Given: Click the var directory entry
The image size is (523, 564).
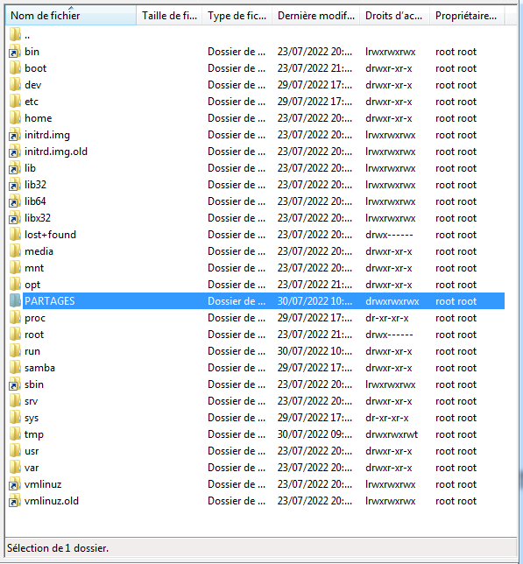Looking at the screenshot, I should click(32, 468).
